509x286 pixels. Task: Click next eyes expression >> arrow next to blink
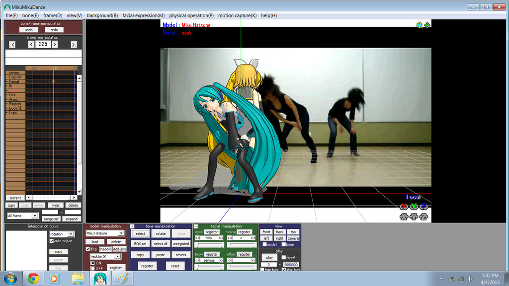point(221,238)
